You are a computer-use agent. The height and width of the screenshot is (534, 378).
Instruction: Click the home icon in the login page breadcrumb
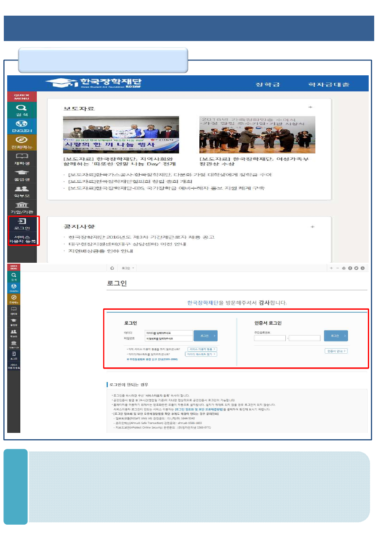point(112,268)
